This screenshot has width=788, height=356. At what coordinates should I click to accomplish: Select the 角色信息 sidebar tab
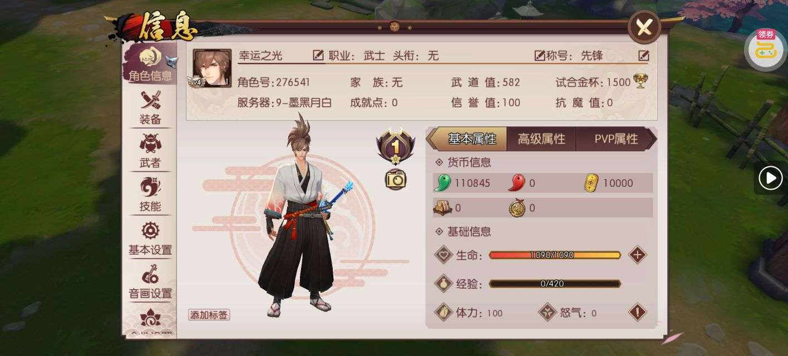click(149, 63)
